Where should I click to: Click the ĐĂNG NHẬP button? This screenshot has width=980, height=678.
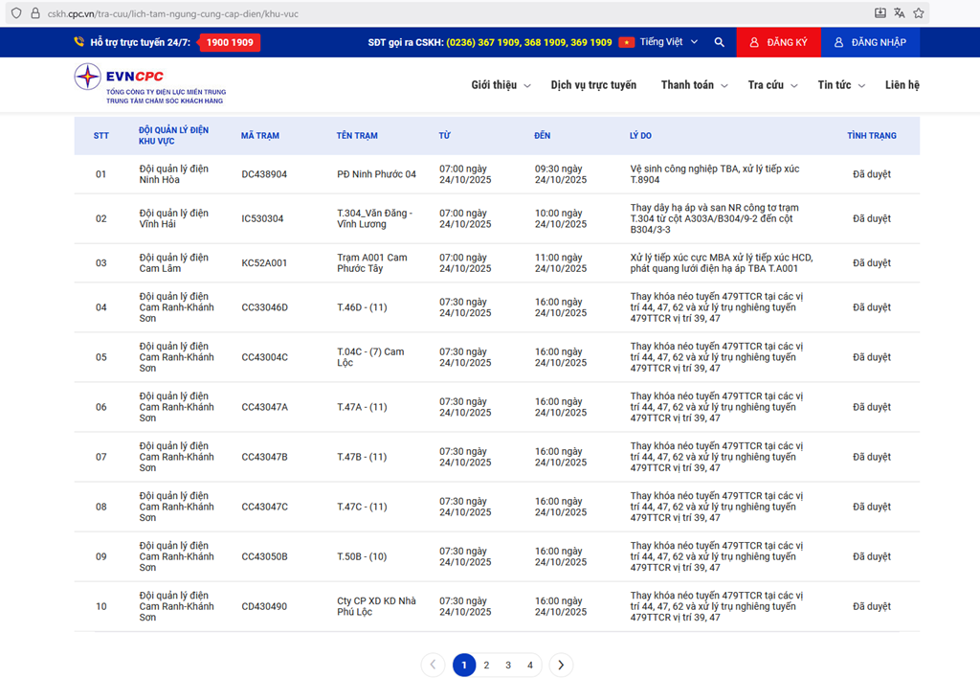[x=869, y=42]
